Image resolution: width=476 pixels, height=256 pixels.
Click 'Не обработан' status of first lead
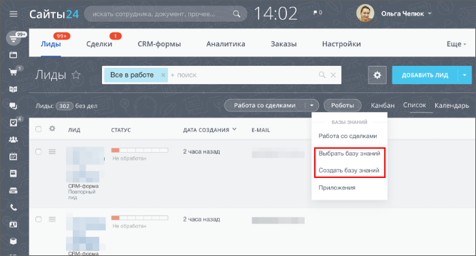tap(129, 158)
